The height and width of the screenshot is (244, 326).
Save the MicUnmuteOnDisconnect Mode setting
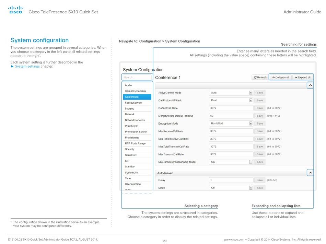point(260,162)
